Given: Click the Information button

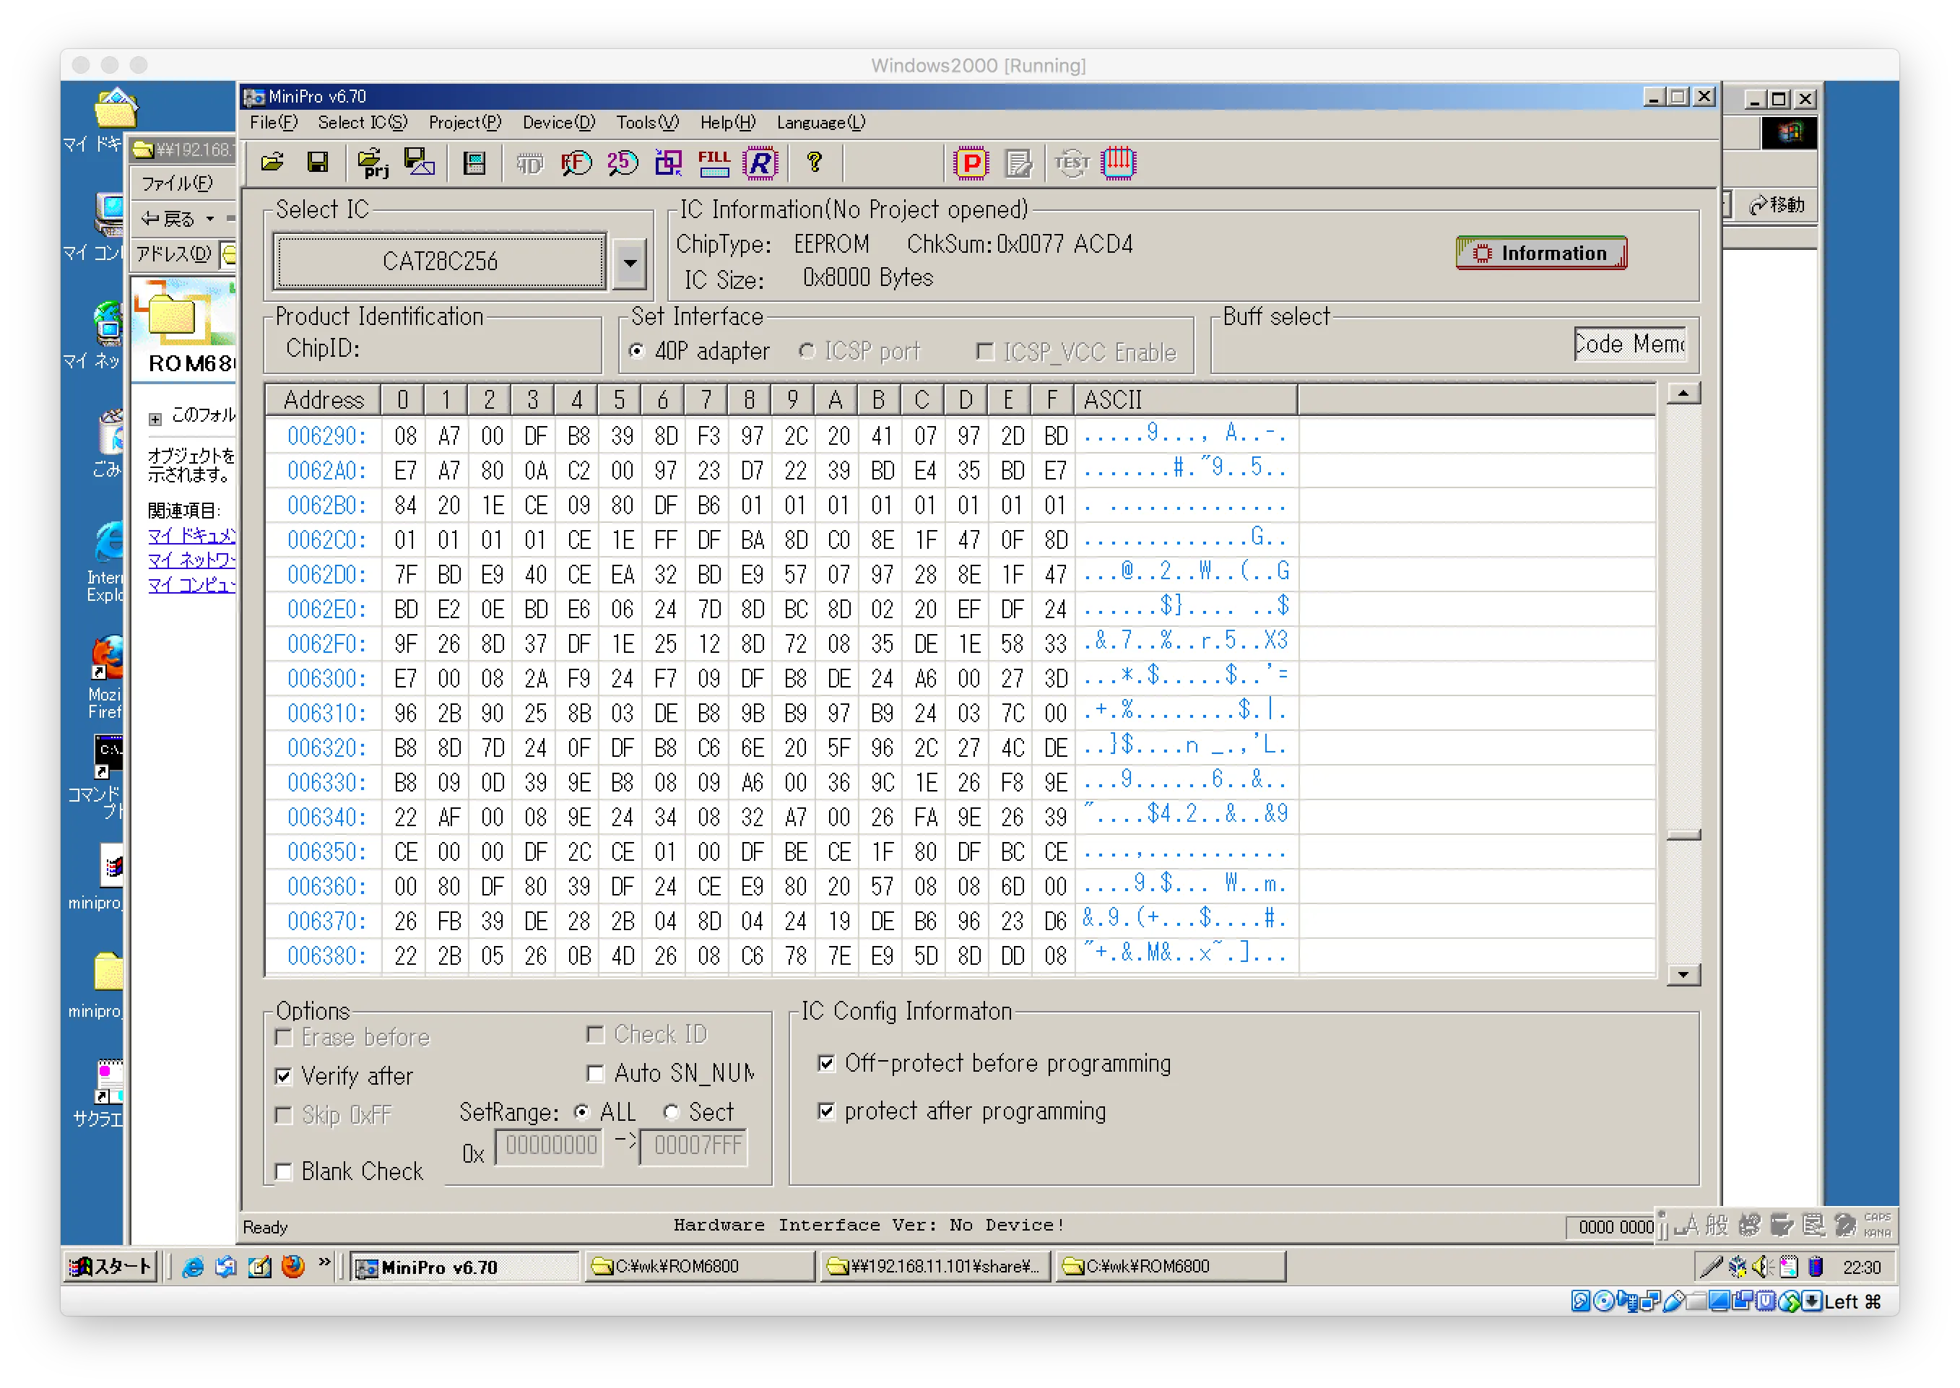Looking at the screenshot, I should click(1540, 253).
